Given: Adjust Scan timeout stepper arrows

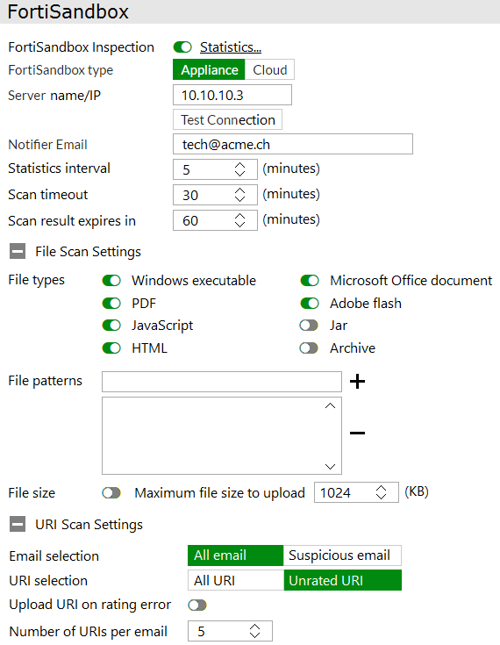Looking at the screenshot, I should point(240,195).
